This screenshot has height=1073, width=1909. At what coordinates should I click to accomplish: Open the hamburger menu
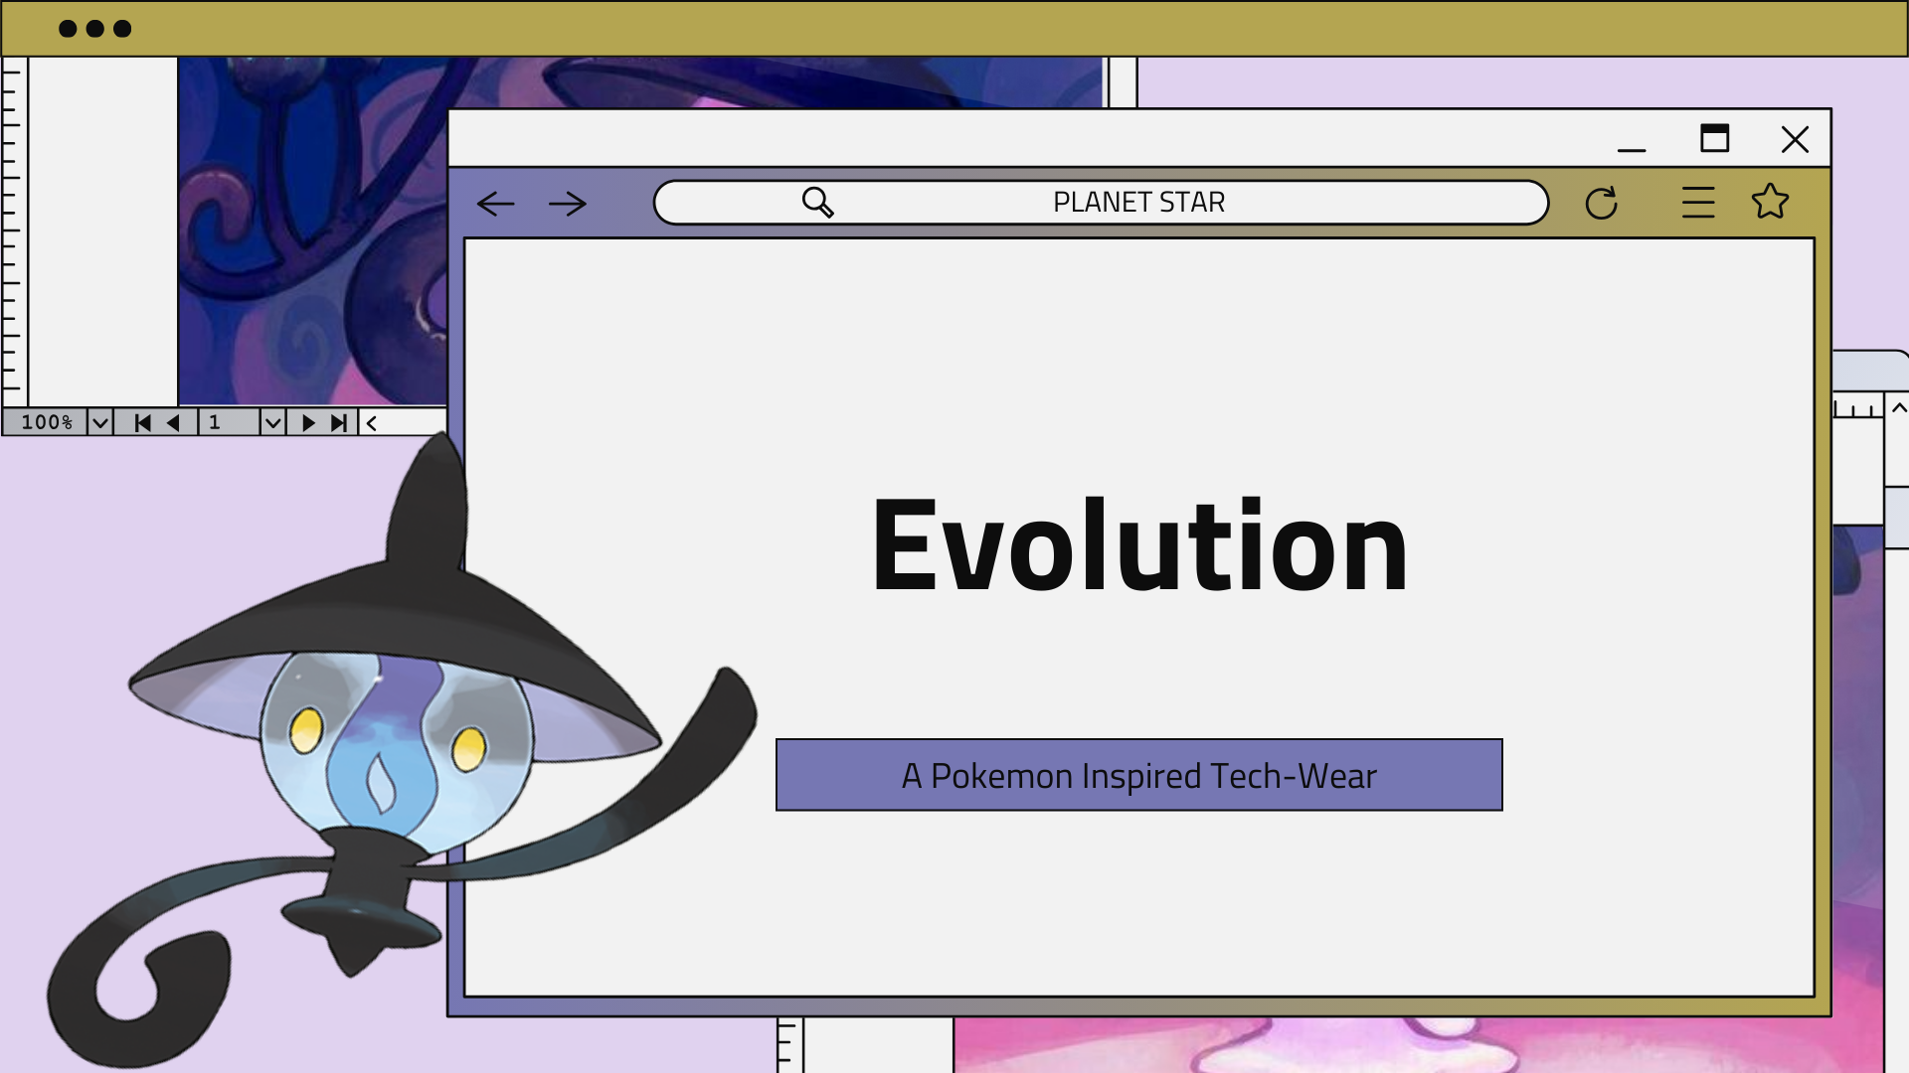click(x=1698, y=203)
